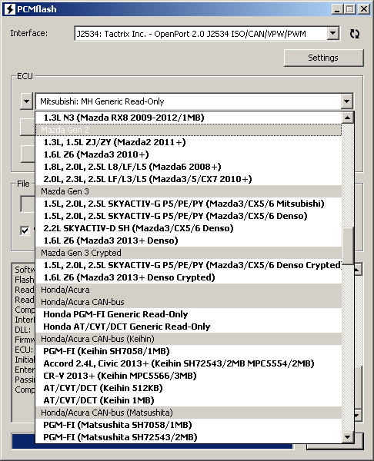Choose 2.2L SKYACTIV-D SH Denso entry
Image resolution: width=374 pixels, height=461 pixels.
tap(189, 228)
